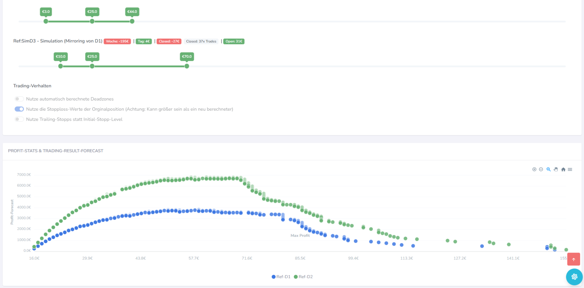Click the Woche: -195€ badge
Screen dimensions: 584x288
click(117, 41)
